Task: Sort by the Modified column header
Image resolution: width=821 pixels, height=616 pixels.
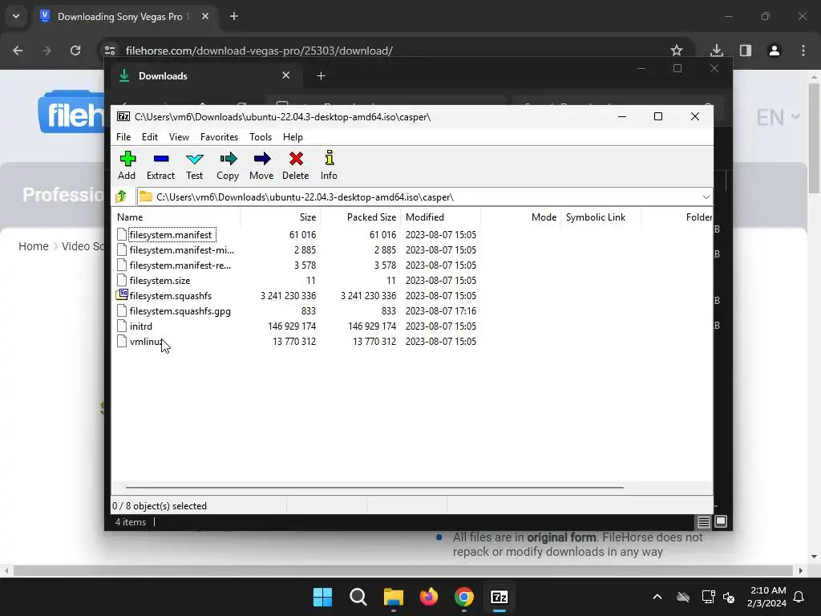Action: [x=440, y=217]
